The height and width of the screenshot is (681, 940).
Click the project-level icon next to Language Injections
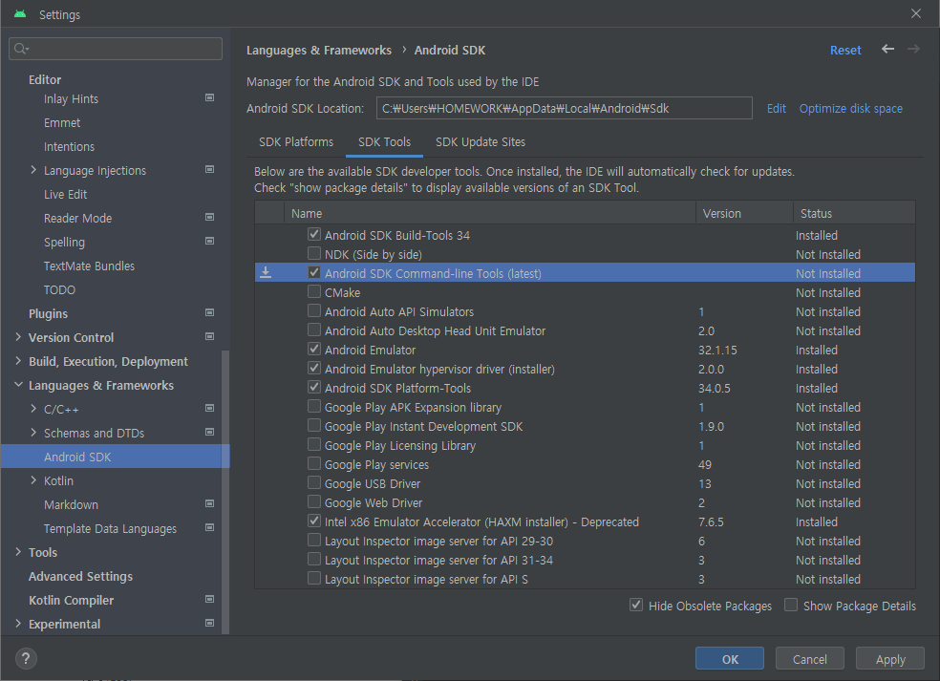pos(210,170)
